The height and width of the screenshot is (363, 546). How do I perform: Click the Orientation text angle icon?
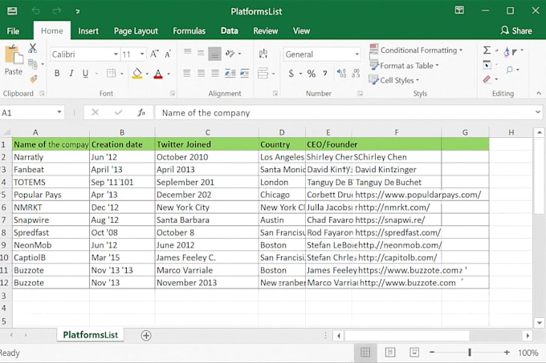230,54
